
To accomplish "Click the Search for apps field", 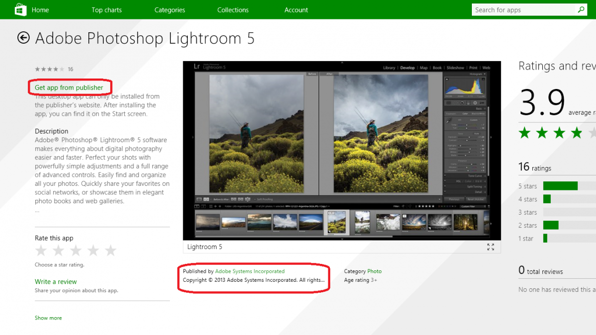I will [524, 10].
